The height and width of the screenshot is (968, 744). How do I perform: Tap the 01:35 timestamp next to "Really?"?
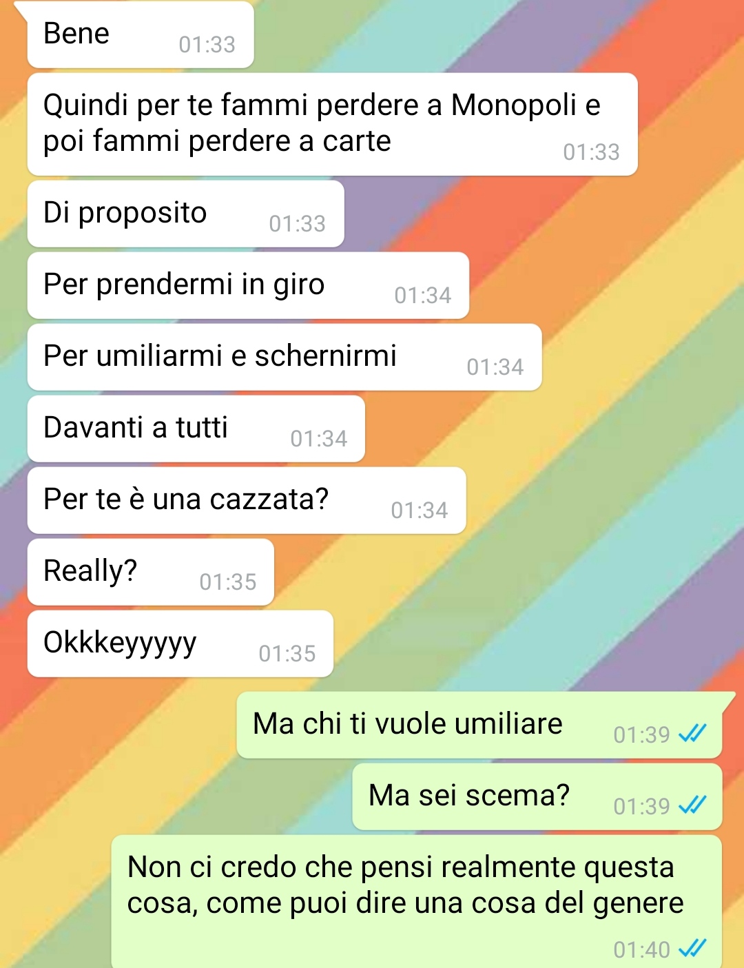pos(227,582)
